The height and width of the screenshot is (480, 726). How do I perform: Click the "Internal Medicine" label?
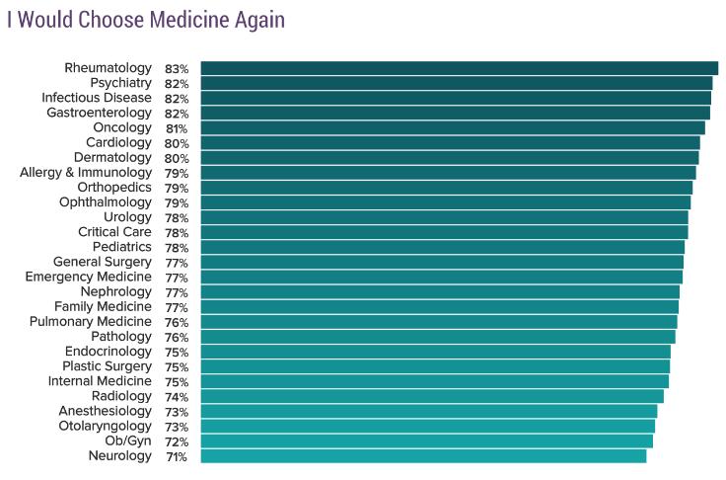(100, 381)
